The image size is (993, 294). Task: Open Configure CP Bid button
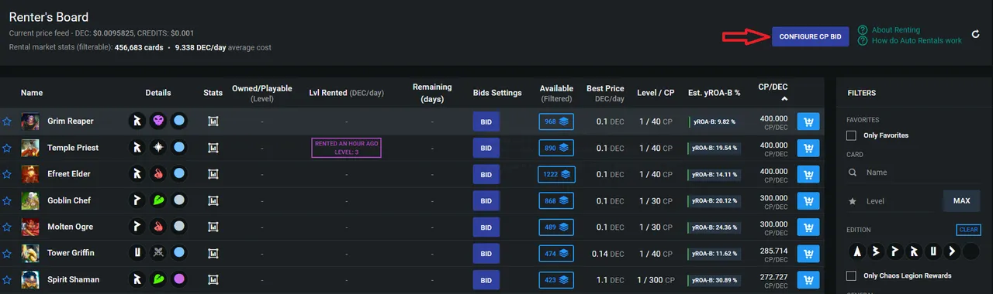(810, 36)
